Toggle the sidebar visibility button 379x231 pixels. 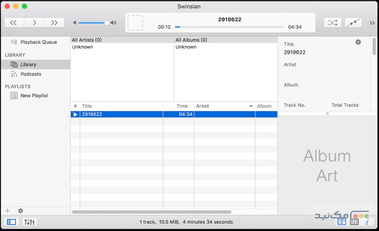coord(11,222)
